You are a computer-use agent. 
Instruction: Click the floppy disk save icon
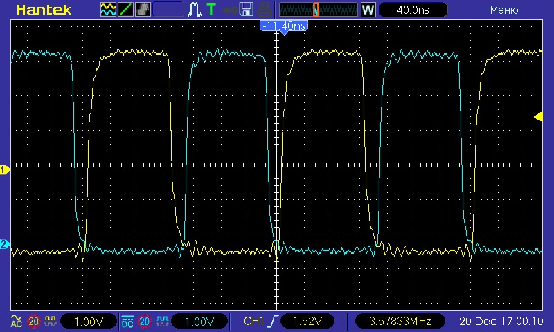[247, 10]
